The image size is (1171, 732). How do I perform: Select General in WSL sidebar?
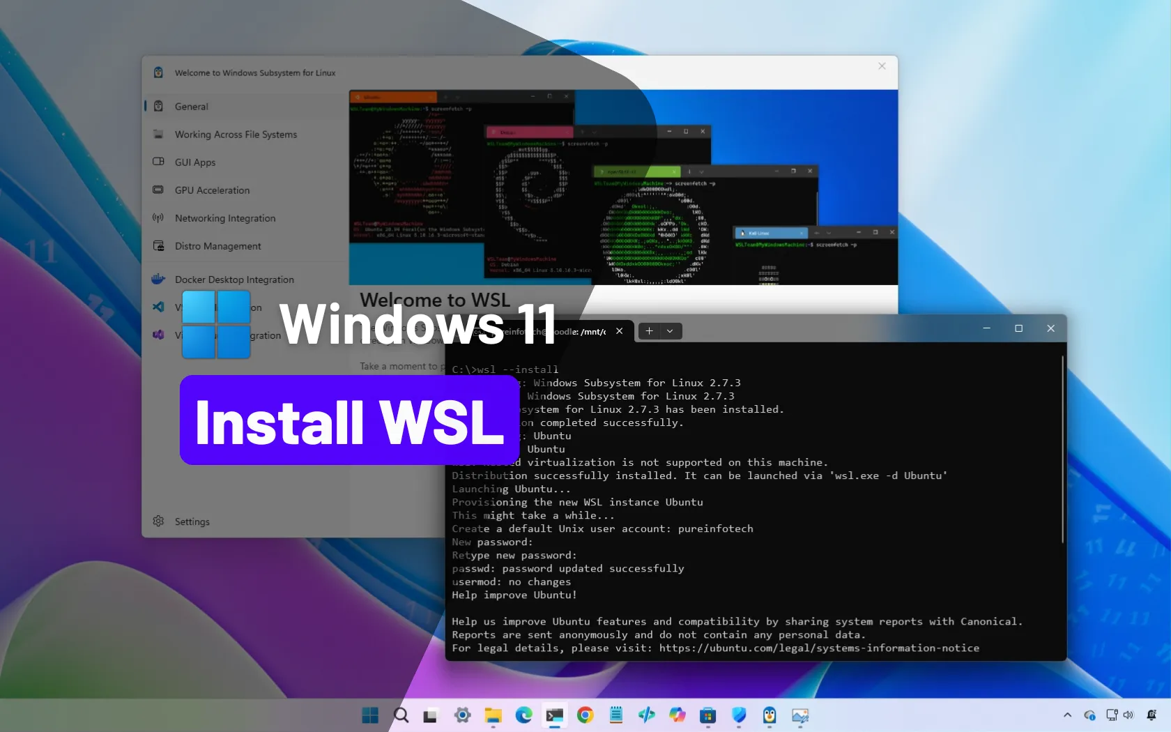tap(245, 107)
